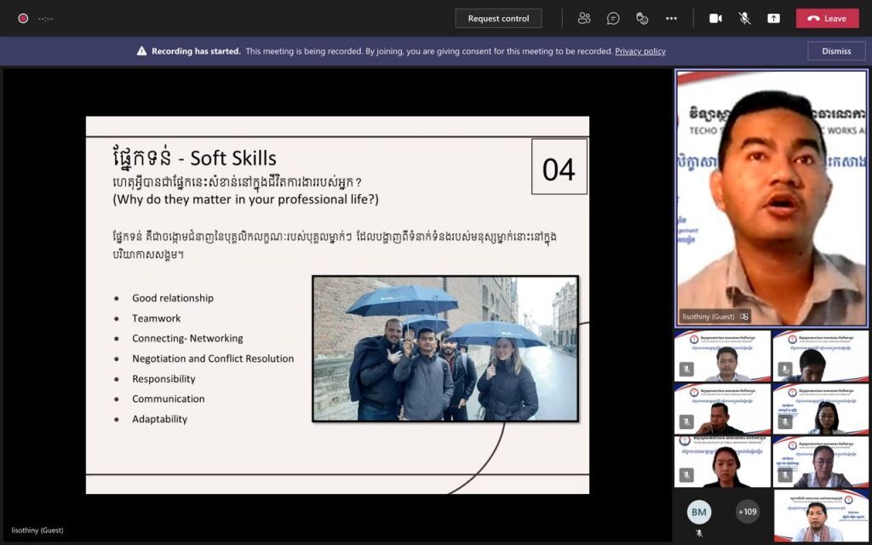Image resolution: width=872 pixels, height=545 pixels.
Task: Unmute the microphone
Action: [x=744, y=18]
